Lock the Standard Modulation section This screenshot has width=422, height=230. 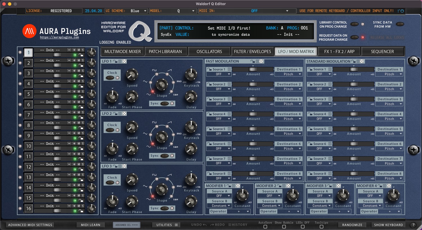(353, 61)
